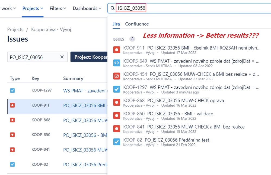Click key KOOP-1297 in the issues table
This screenshot has width=271, height=175.
[42, 90]
